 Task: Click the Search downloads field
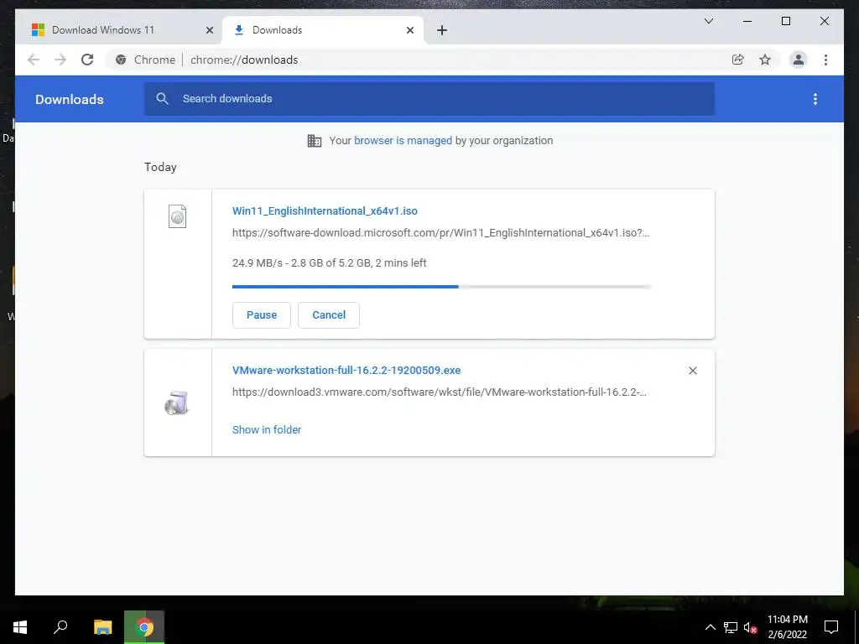[x=429, y=99]
